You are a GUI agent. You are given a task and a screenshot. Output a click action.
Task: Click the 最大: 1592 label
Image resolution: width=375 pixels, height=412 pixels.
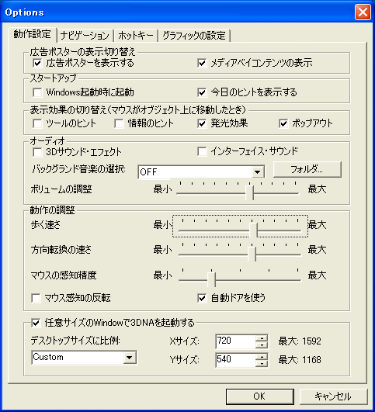click(300, 341)
